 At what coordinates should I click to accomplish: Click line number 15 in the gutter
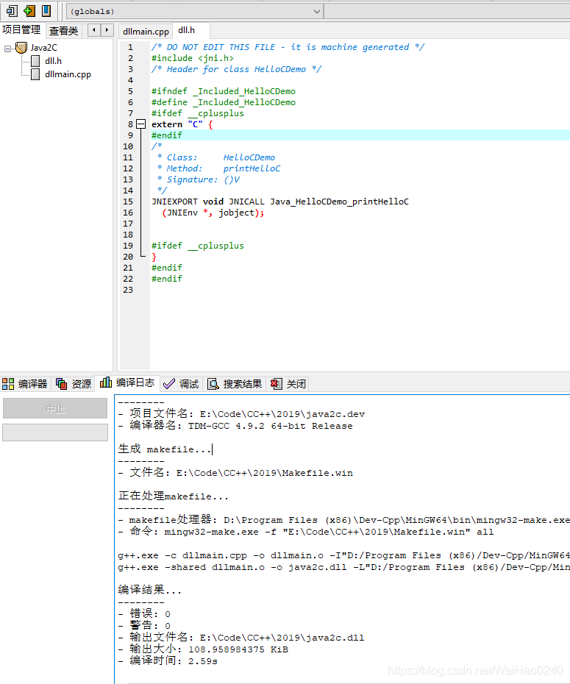pyautogui.click(x=128, y=202)
